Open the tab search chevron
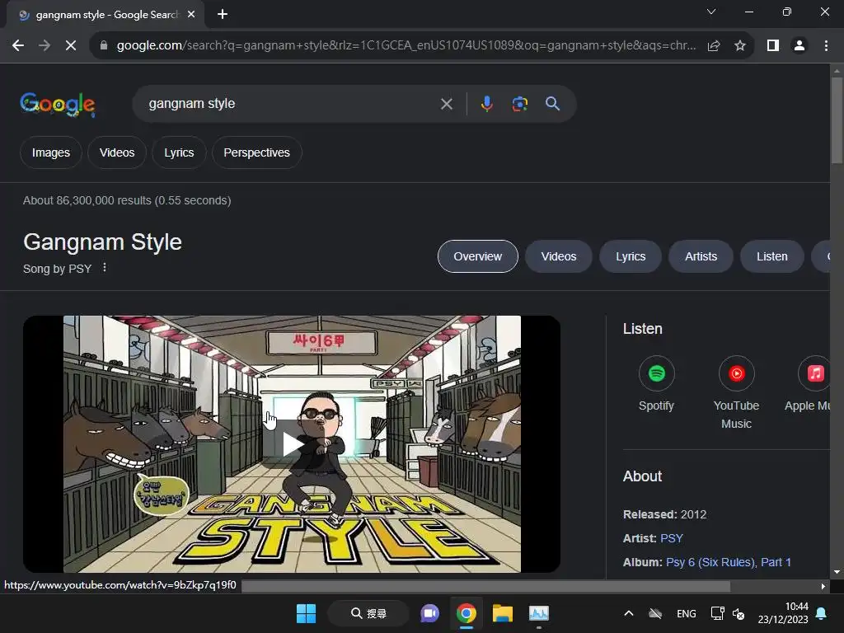844x633 pixels. coord(711,12)
